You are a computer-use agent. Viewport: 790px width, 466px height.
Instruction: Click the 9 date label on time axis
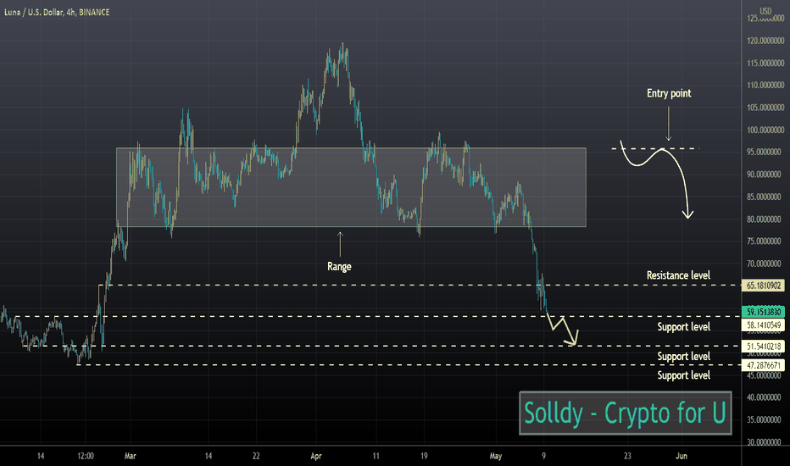543,456
